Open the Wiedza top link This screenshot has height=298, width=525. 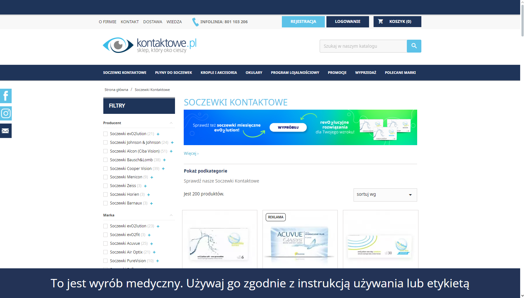click(x=174, y=22)
